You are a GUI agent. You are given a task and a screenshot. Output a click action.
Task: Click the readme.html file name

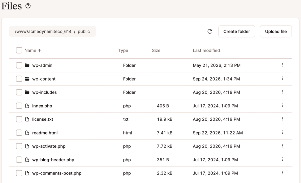pos(45,133)
